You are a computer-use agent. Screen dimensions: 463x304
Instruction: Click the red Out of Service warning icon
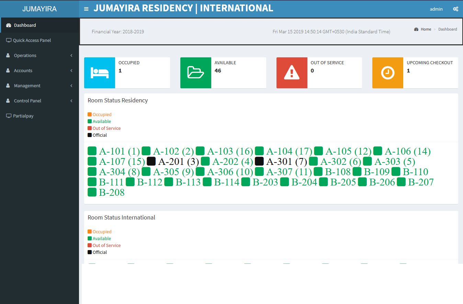click(x=292, y=73)
